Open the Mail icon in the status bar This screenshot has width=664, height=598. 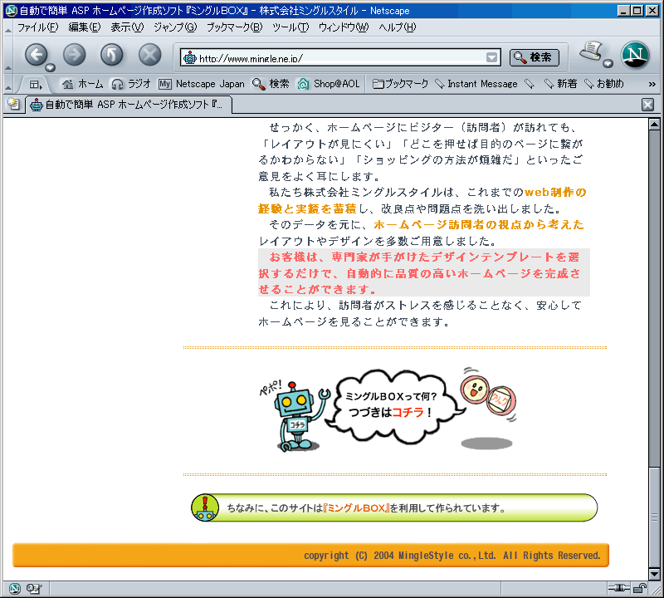[34, 588]
